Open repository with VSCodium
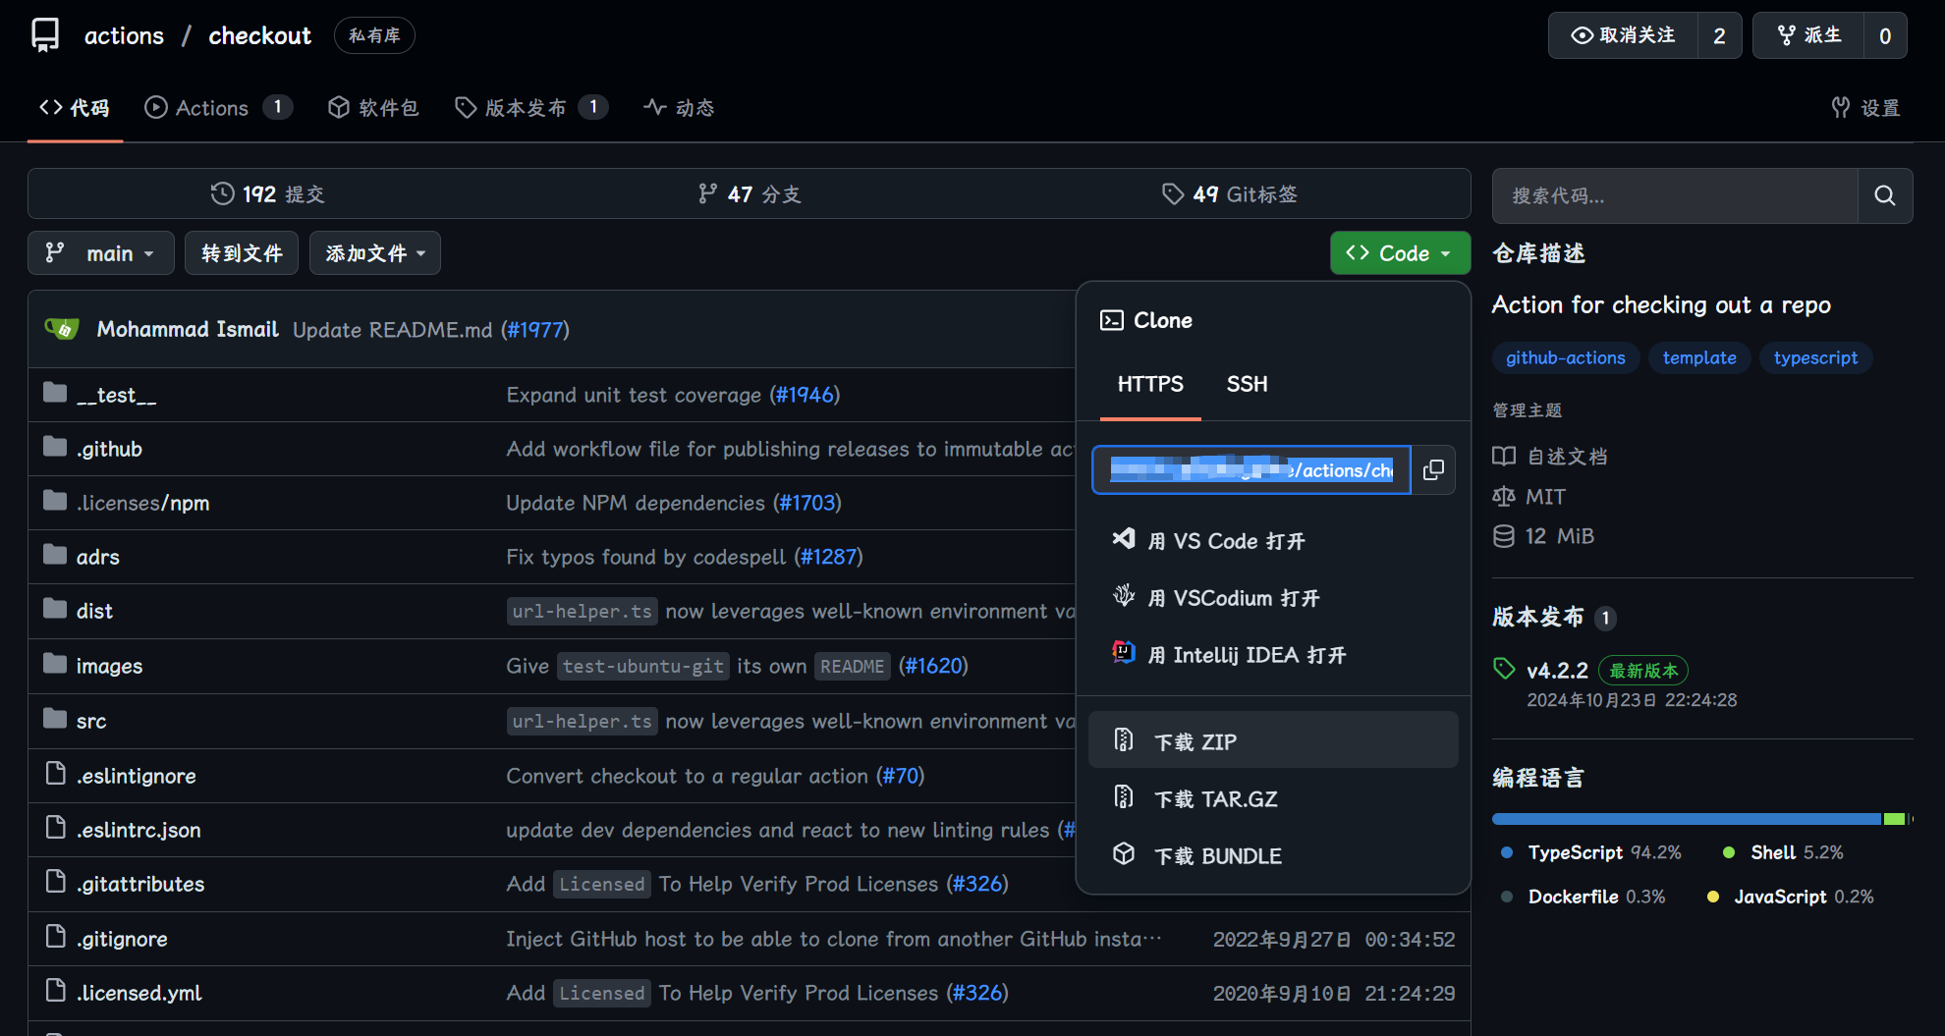This screenshot has width=1945, height=1036. [1233, 598]
